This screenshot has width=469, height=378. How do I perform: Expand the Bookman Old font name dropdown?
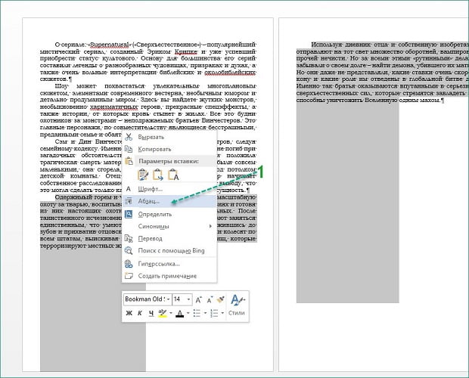click(x=169, y=299)
